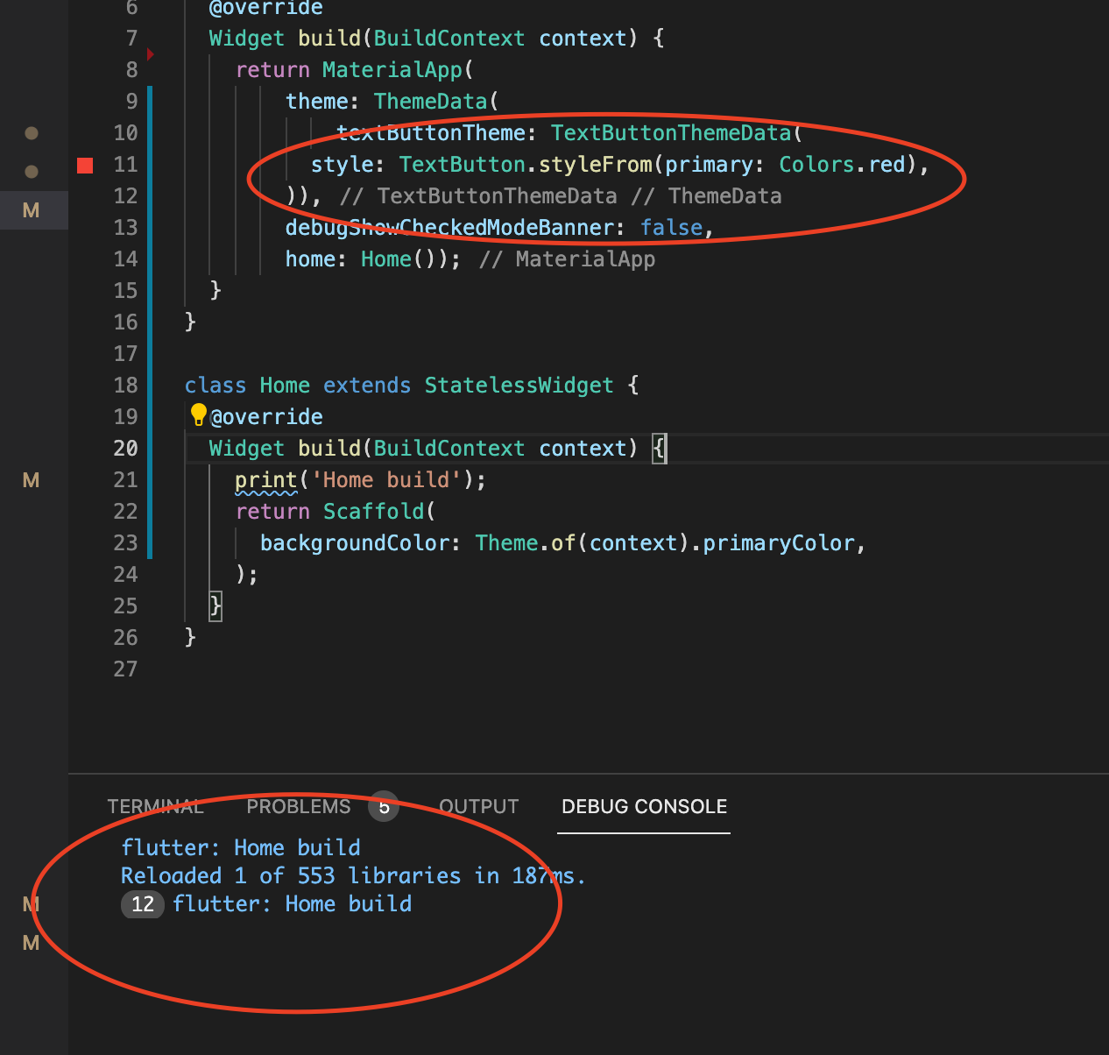Click line number 9 in the gutter
This screenshot has height=1055, width=1109.
[x=131, y=102]
